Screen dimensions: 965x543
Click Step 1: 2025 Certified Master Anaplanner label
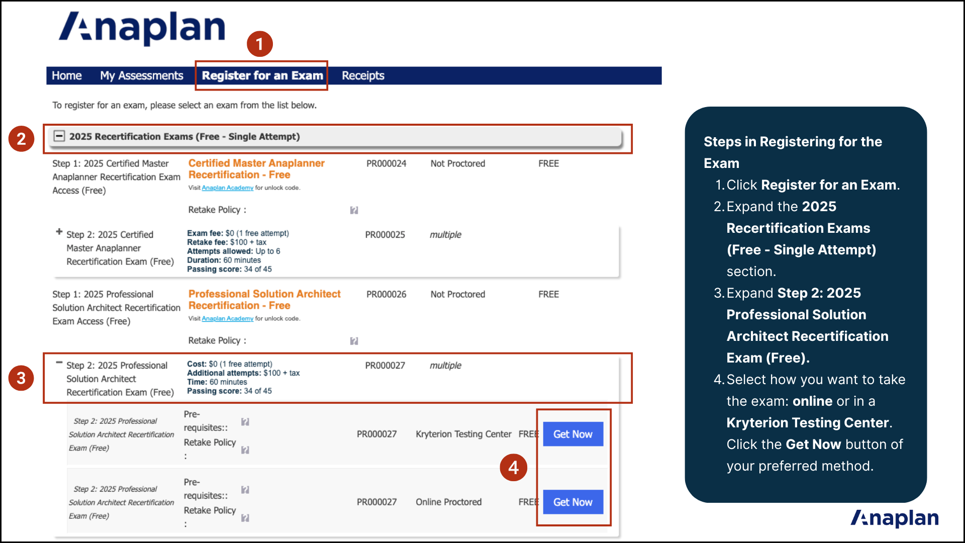pyautogui.click(x=116, y=177)
